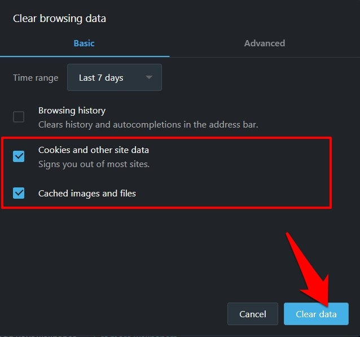Click the Clear data button
This screenshot has width=360, height=337.
(316, 314)
